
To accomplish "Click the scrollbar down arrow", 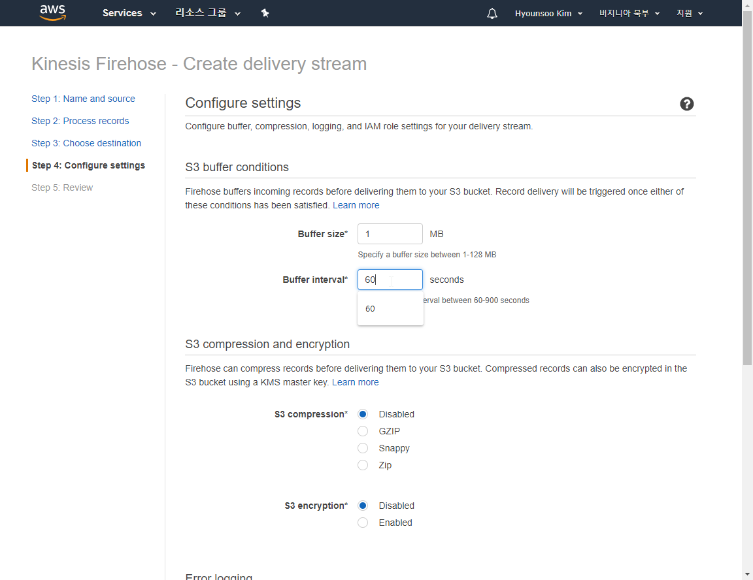I will click(747, 574).
